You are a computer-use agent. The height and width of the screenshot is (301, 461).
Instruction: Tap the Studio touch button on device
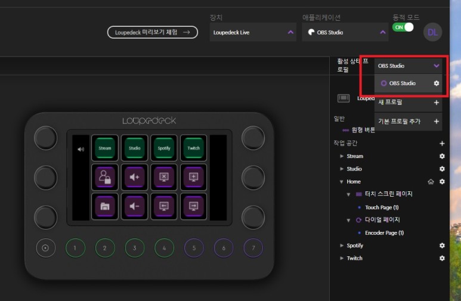point(135,148)
